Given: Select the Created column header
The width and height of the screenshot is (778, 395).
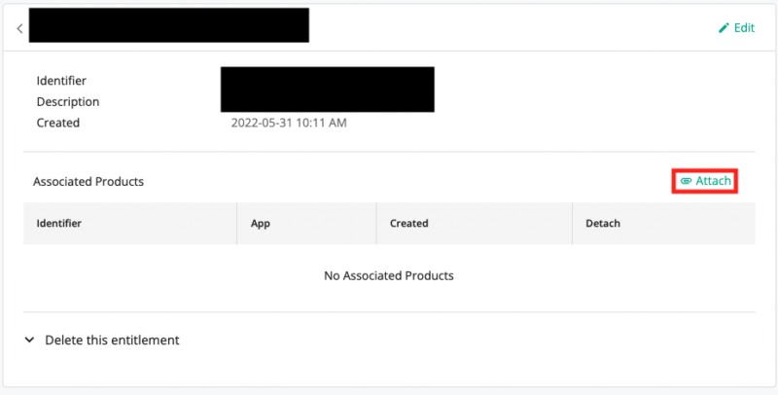Looking at the screenshot, I should click(408, 223).
